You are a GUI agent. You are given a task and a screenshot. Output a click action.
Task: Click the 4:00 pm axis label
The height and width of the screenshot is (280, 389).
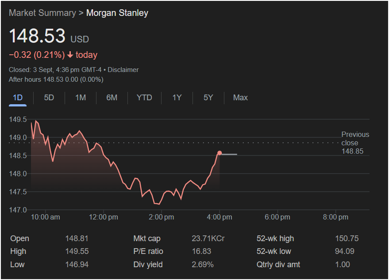point(220,217)
